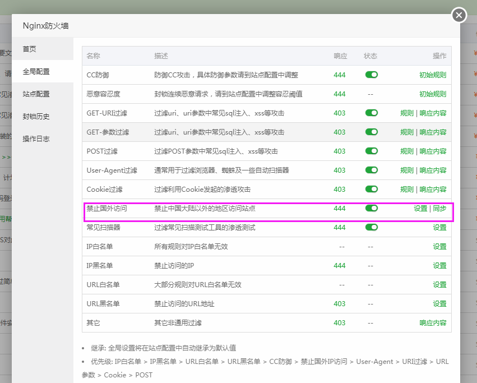
Task: Click the 444 response code for 恶意容忍度
Action: [340, 94]
